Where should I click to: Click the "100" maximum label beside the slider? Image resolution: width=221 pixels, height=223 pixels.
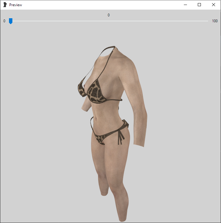point(215,21)
